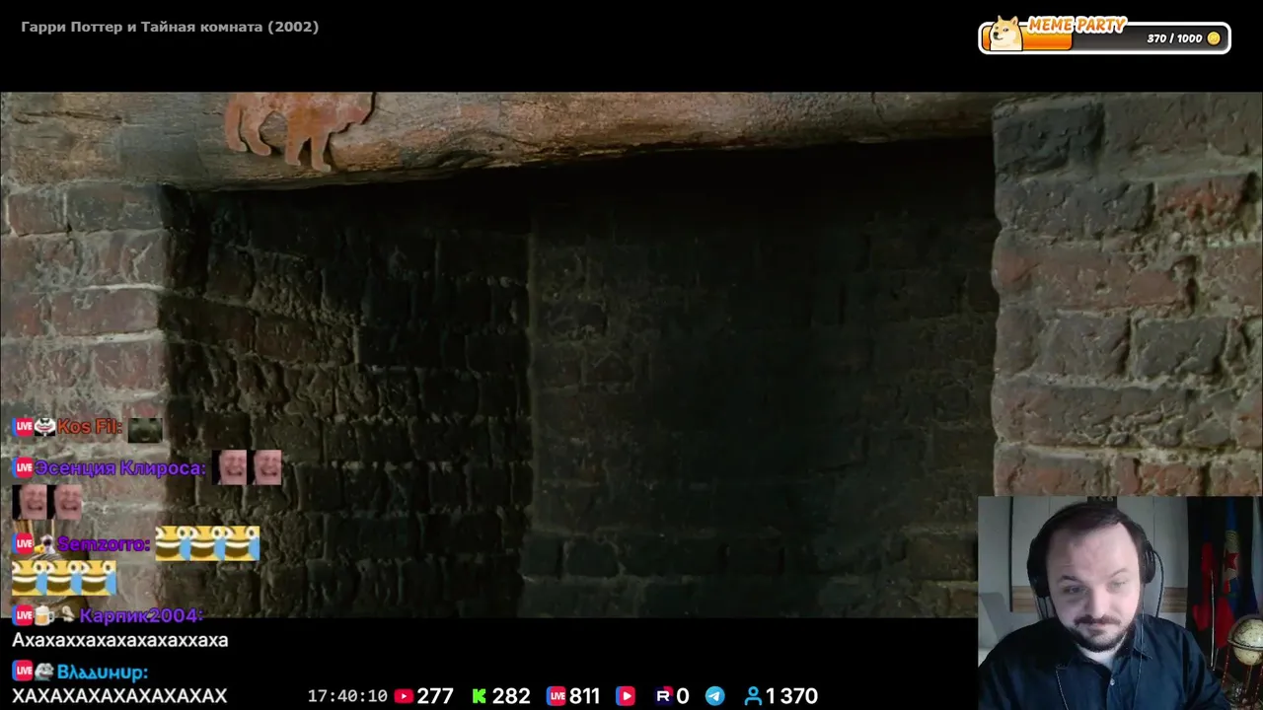Click the message ХАХАХАХАХАХАХАХАХ
1263x710 pixels.
pyautogui.click(x=119, y=696)
